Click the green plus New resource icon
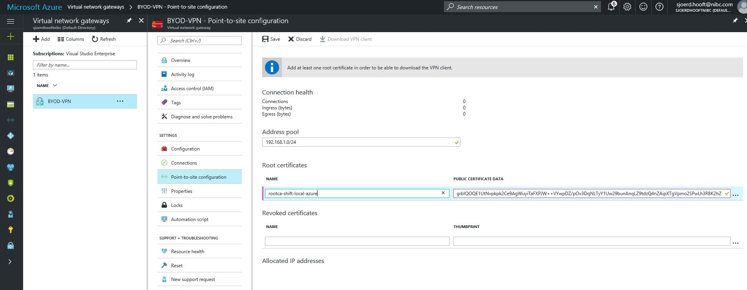 point(11,36)
